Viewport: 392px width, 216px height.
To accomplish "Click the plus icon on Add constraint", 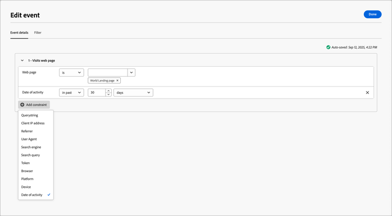I will tap(22, 105).
